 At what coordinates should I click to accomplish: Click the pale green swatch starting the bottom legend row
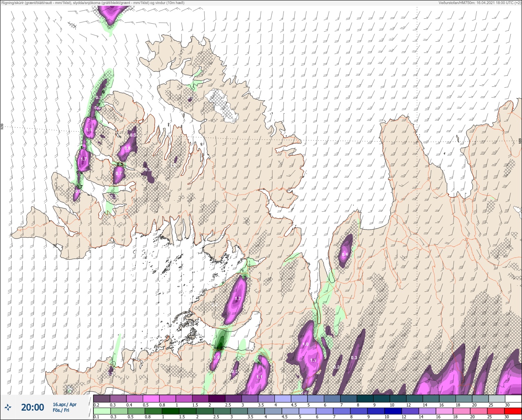coord(102,411)
